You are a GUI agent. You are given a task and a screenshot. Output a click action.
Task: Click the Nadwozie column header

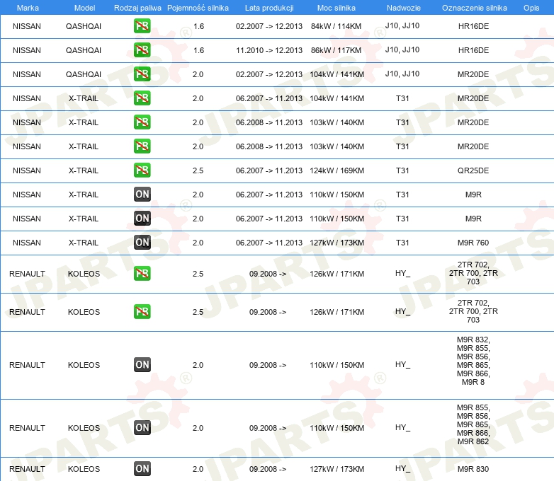tap(404, 8)
